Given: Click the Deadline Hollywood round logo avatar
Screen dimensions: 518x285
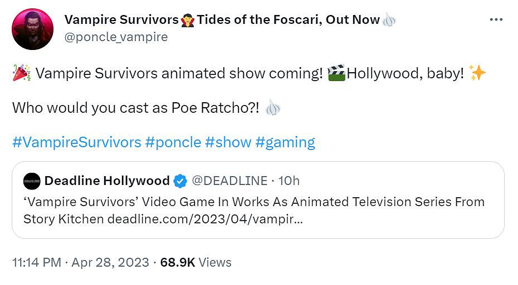Looking at the screenshot, I should (x=32, y=181).
